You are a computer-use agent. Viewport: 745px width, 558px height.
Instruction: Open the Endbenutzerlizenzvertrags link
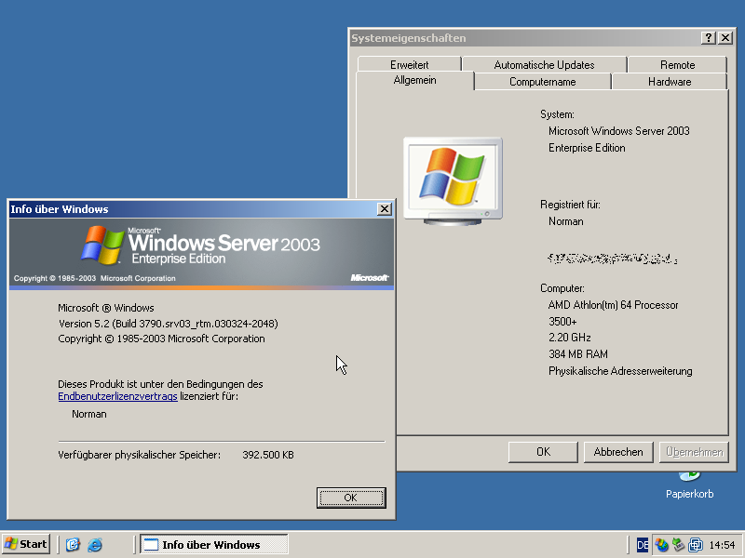[x=117, y=397]
